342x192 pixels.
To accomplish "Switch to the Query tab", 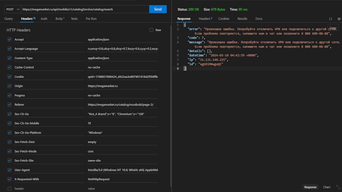I will pyautogui.click(x=9, y=19).
